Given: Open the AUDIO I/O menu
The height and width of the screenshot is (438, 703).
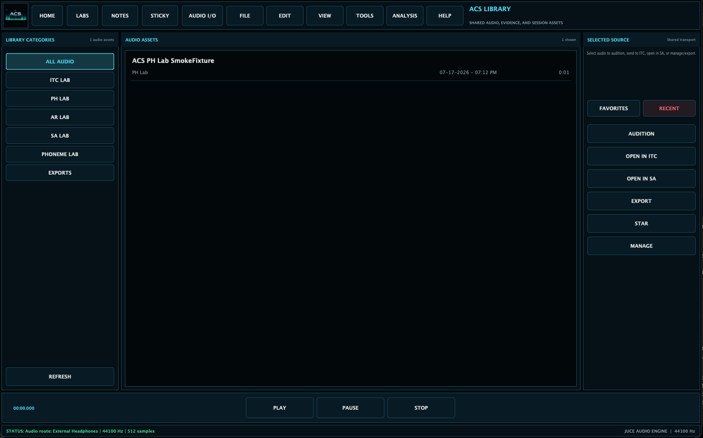Looking at the screenshot, I should pyautogui.click(x=202, y=16).
